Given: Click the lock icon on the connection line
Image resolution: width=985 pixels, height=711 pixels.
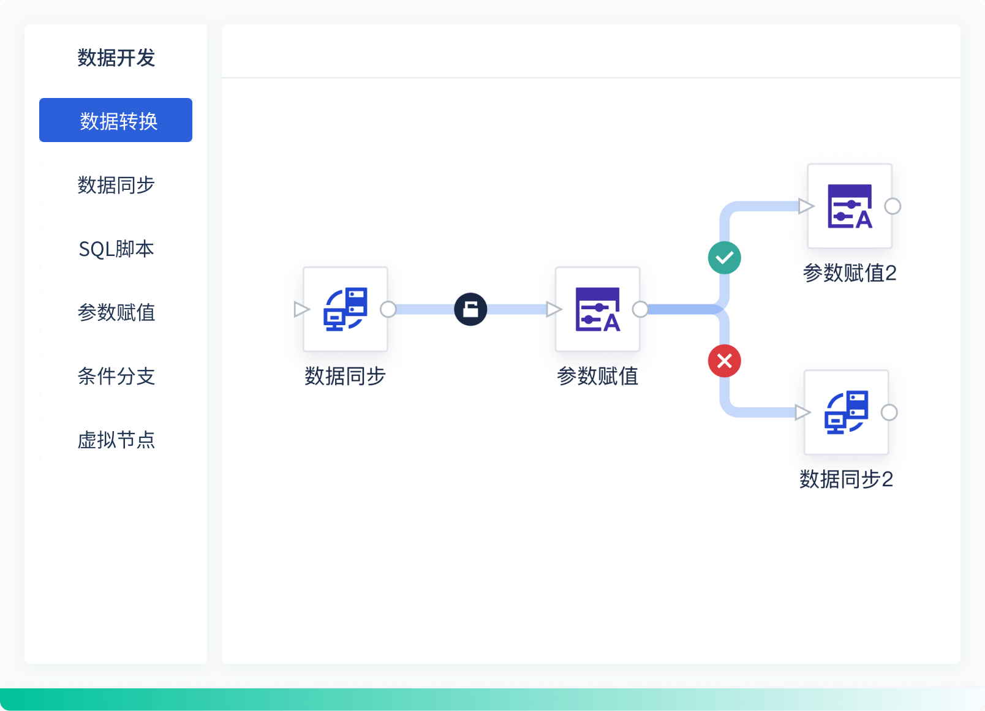Looking at the screenshot, I should (x=470, y=309).
